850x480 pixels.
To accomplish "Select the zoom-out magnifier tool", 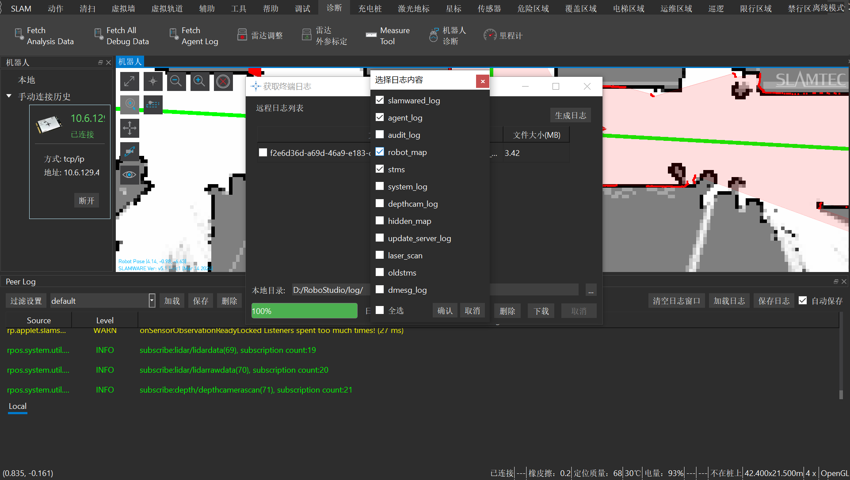I will 176,81.
